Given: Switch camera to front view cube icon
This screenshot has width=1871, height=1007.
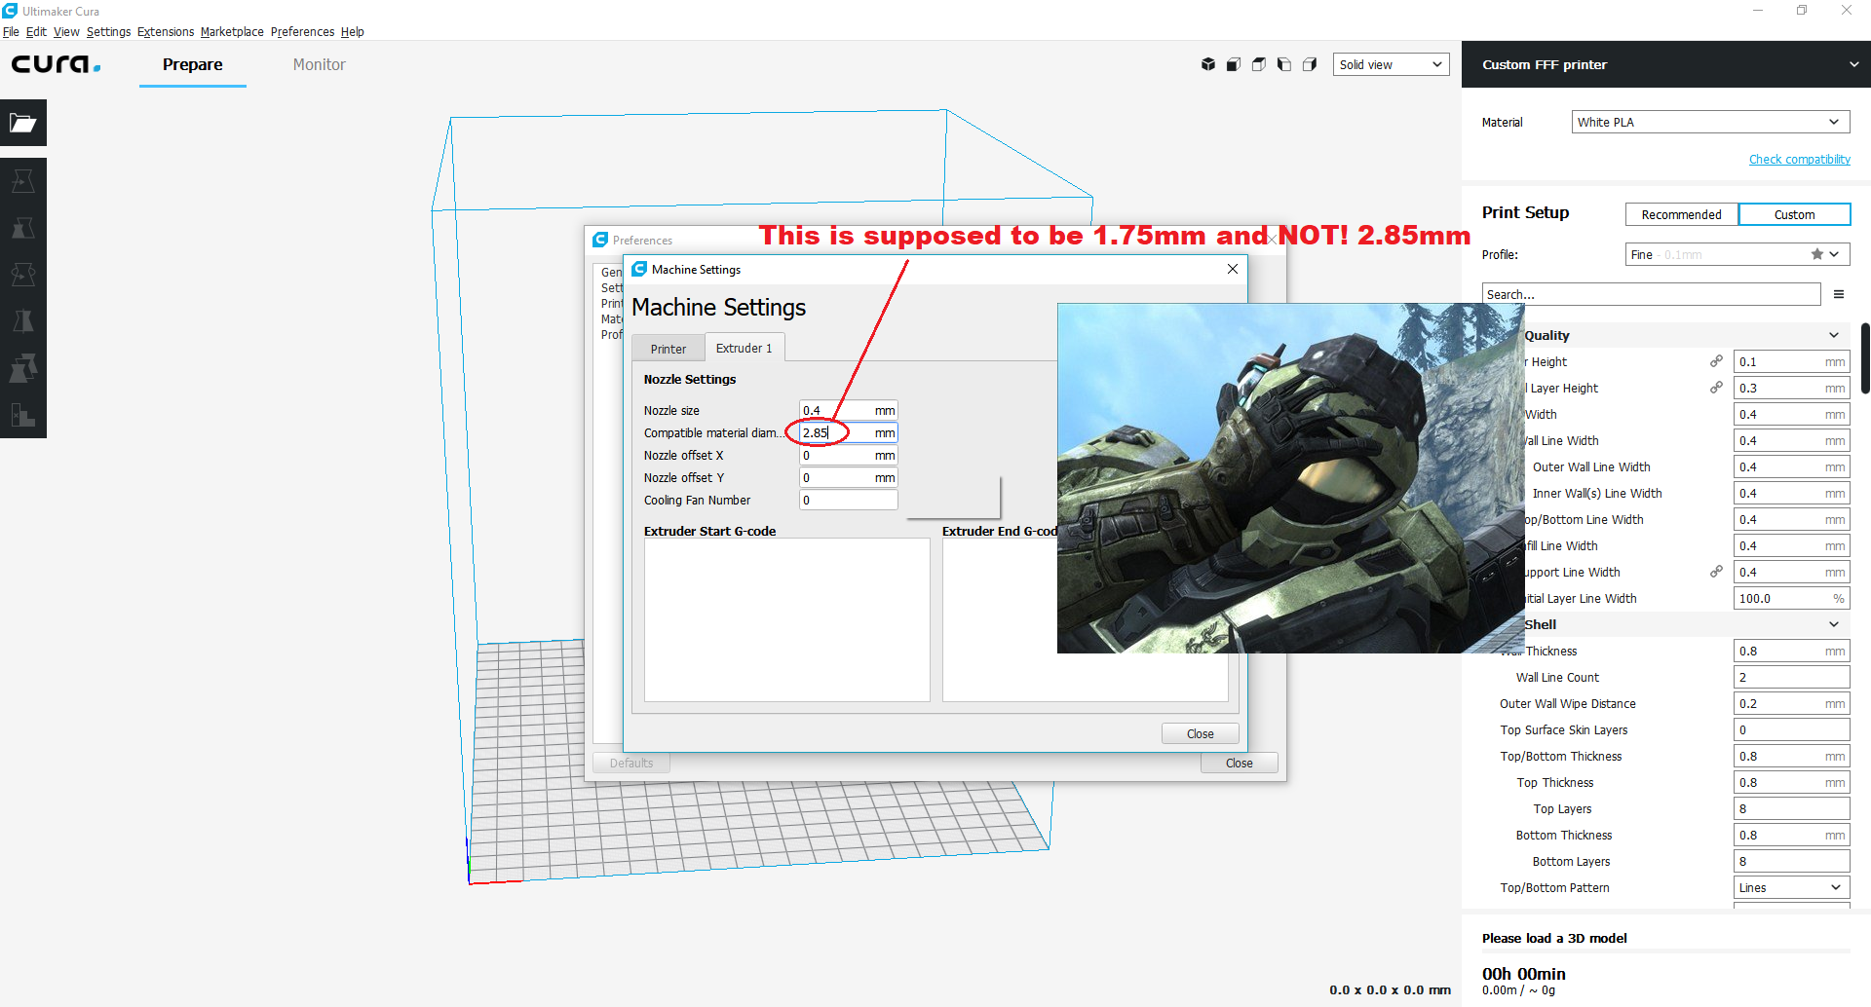Looking at the screenshot, I should click(1234, 64).
